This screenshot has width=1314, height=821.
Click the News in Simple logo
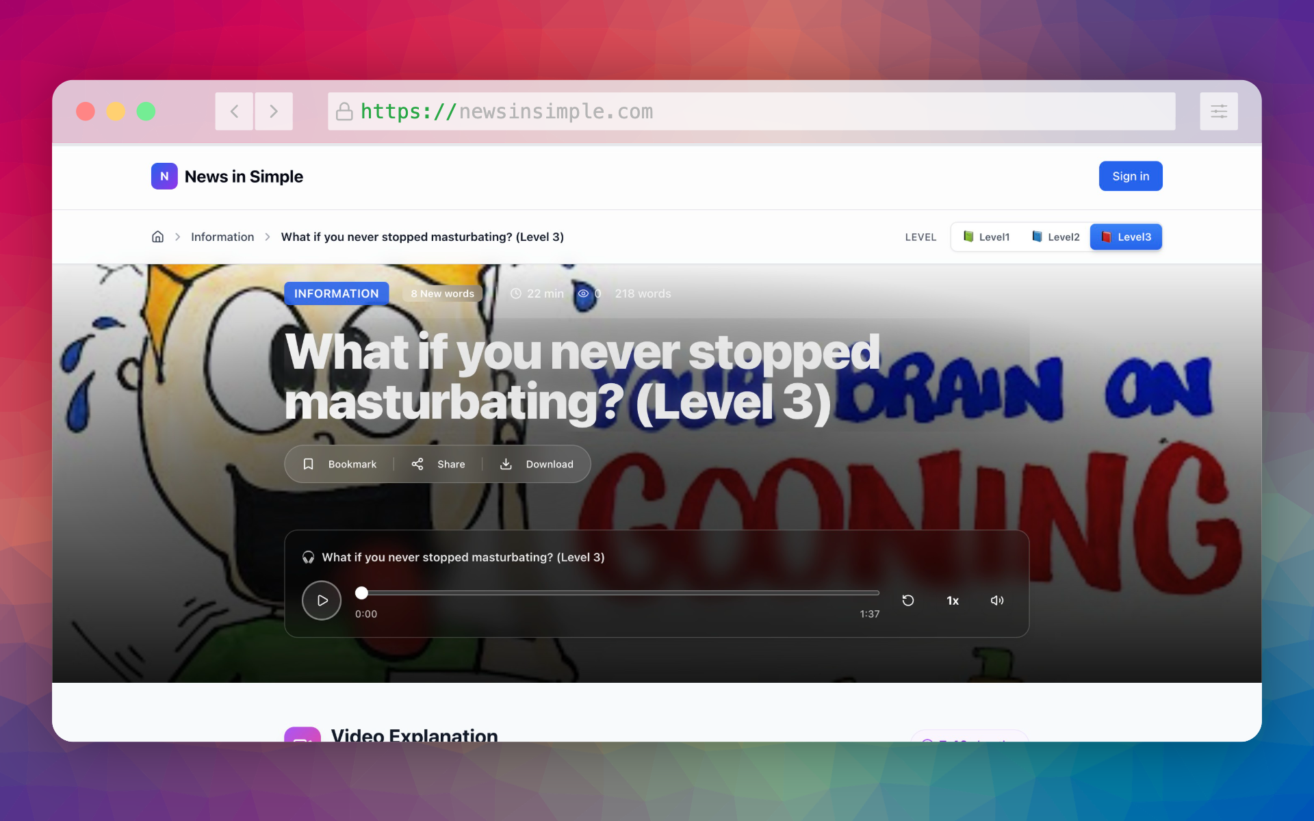[227, 177]
